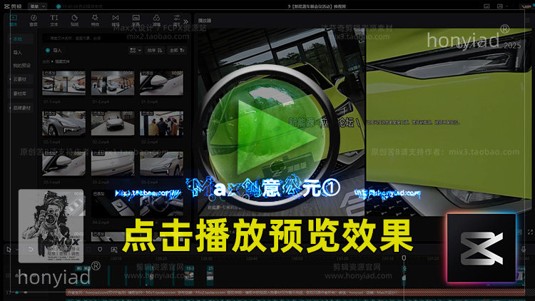Click the layout icon in title bar
Screen dimensions: 535x301
coord(500,6)
